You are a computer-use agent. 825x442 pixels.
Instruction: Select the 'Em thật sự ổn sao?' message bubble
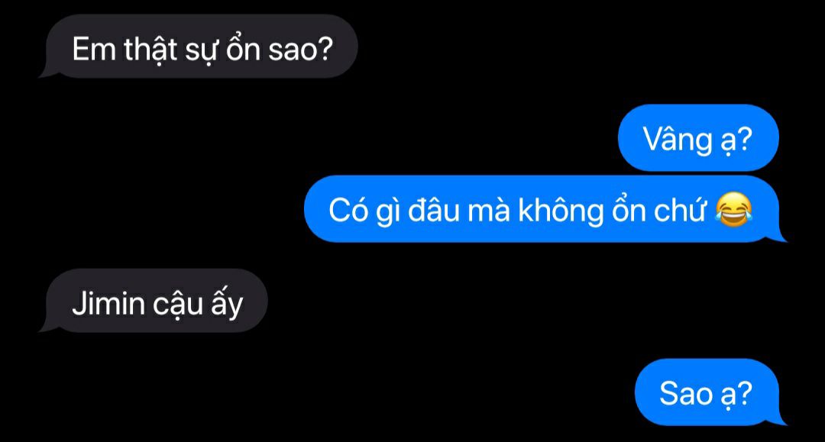tap(199, 47)
